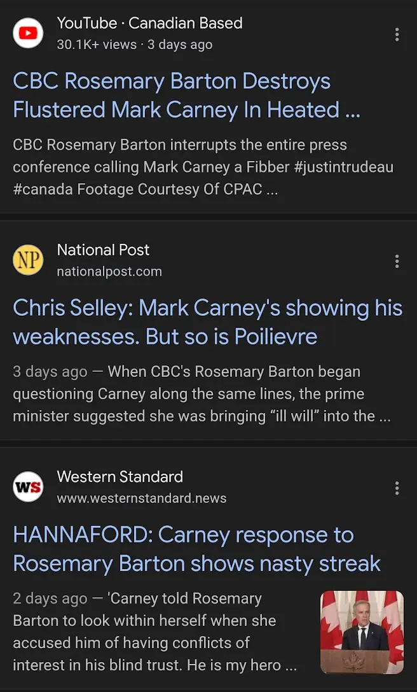This screenshot has width=417, height=692.
Task: Open options menu for YouTube result
Action: point(397,34)
